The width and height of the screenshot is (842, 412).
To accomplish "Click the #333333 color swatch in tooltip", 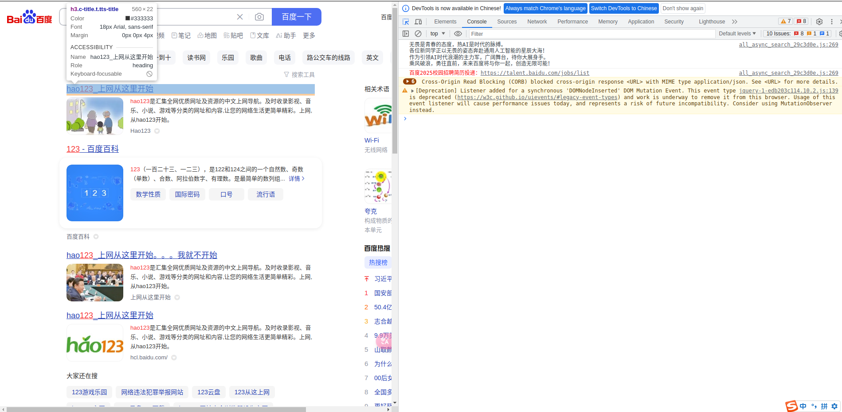I will pos(129,18).
